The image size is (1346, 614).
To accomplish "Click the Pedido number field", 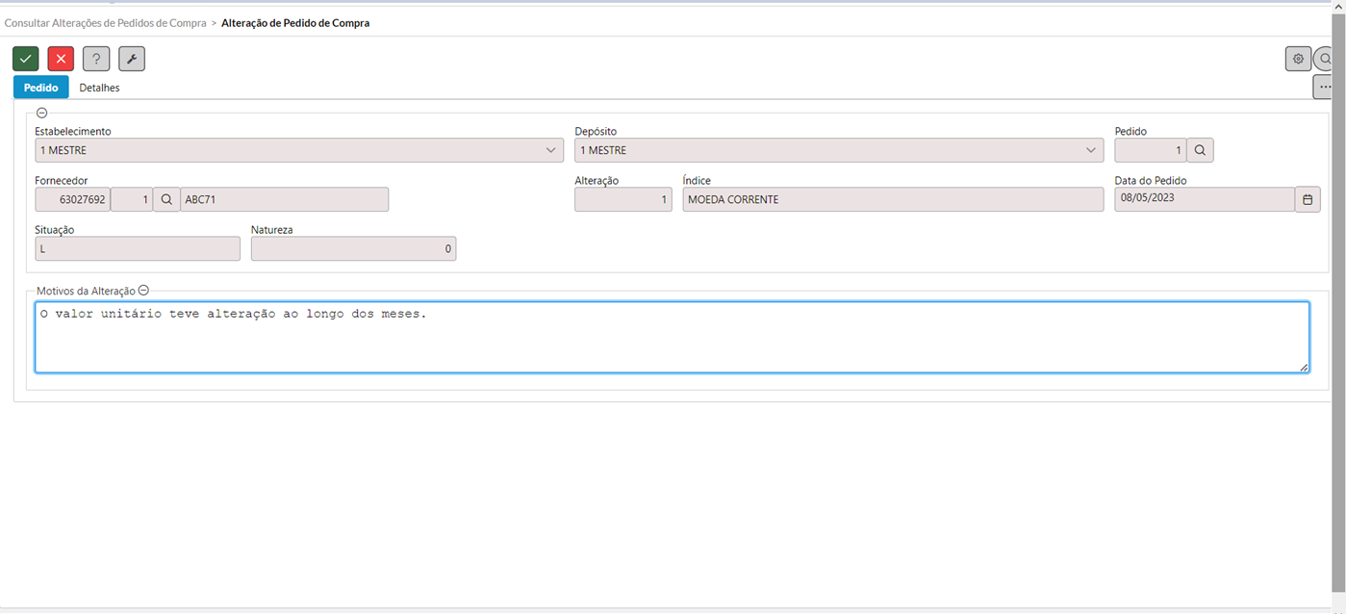I will [1150, 150].
